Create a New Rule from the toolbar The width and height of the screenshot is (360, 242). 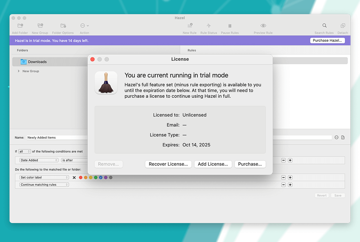190,26
